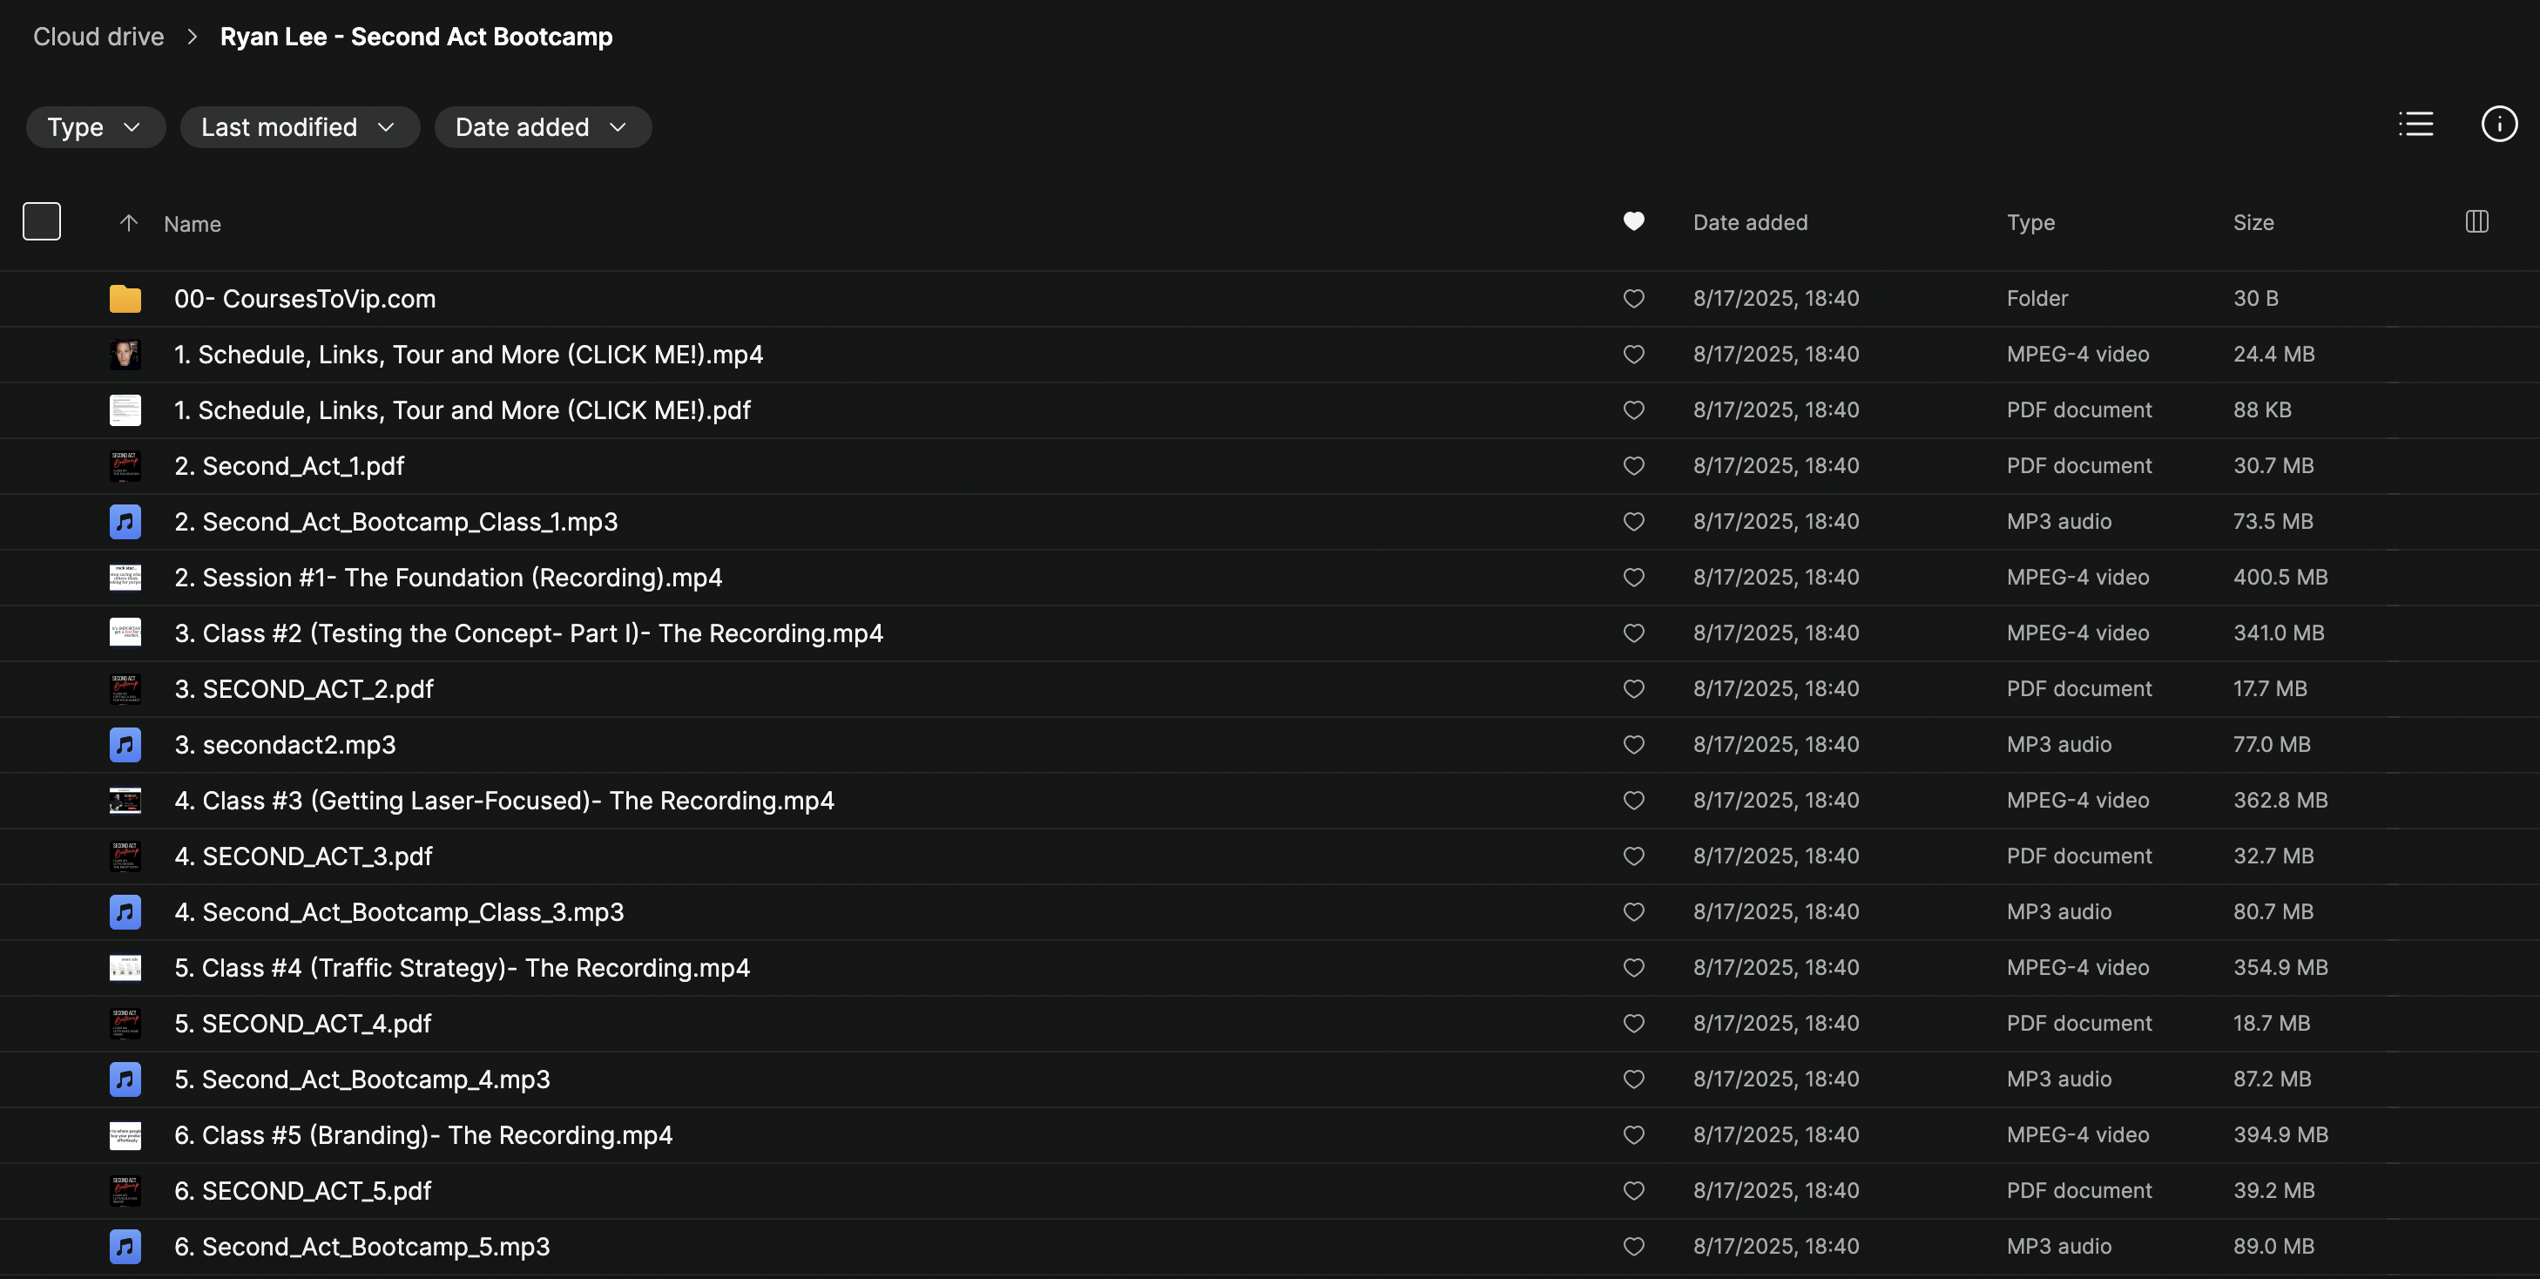This screenshot has width=2540, height=1279.
Task: Tick the select-all checkbox
Action: pyautogui.click(x=42, y=222)
